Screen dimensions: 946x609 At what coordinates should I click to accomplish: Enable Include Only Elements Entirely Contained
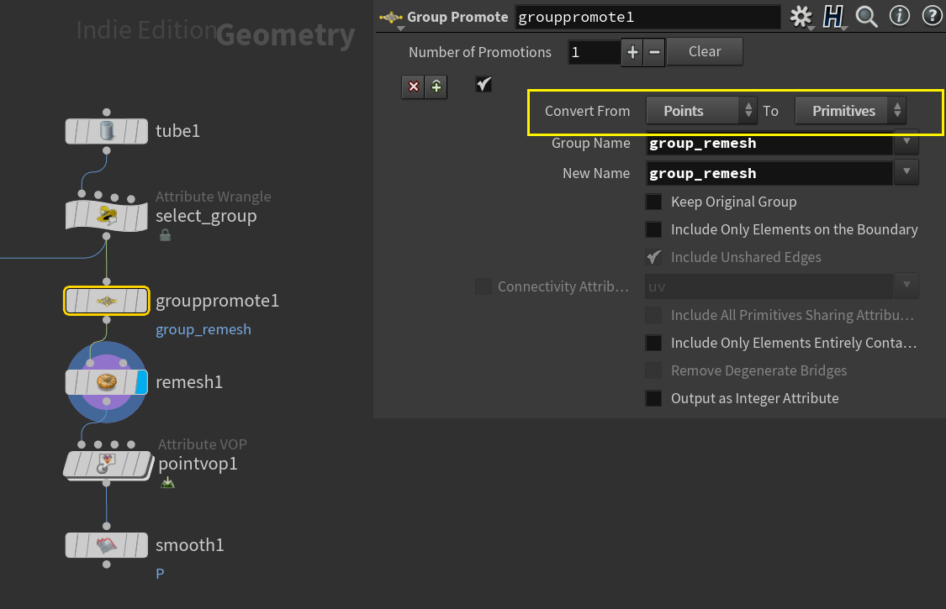click(x=653, y=343)
